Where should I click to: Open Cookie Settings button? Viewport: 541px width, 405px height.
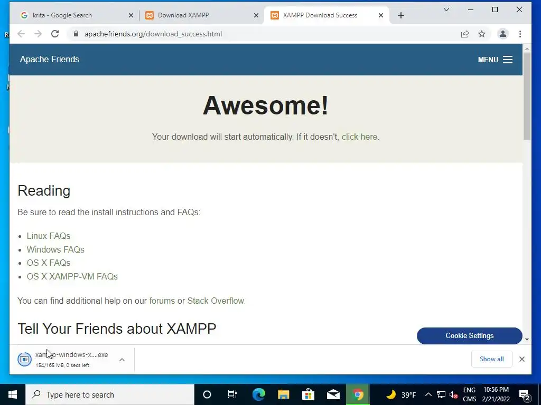coord(469,336)
